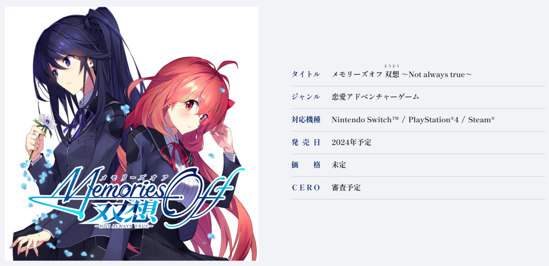Click the CERO label
The image size is (549, 266).
pos(306,188)
